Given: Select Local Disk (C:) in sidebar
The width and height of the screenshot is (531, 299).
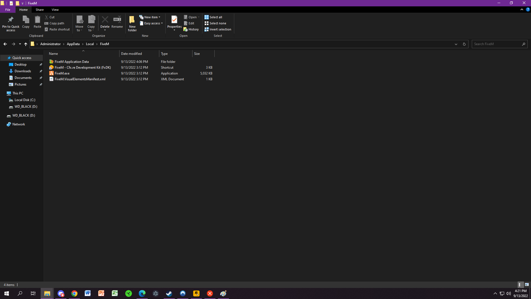Looking at the screenshot, I should click(25, 100).
